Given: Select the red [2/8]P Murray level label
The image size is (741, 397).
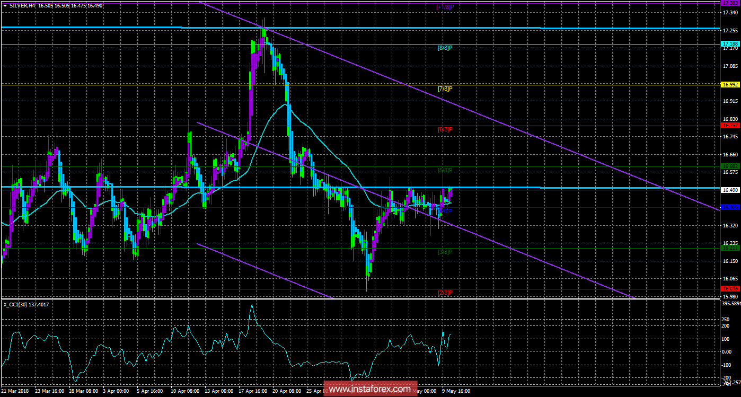Looking at the screenshot, I should tap(445, 293).
